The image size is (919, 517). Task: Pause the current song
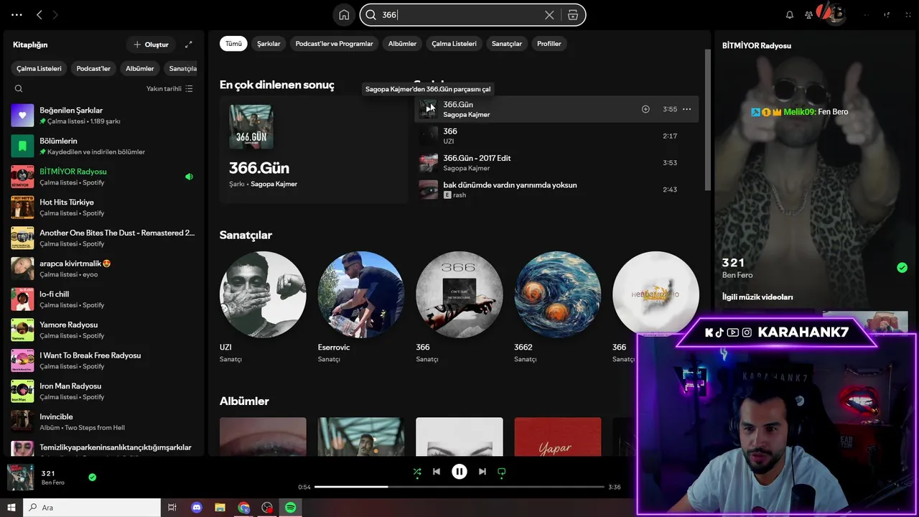point(459,472)
